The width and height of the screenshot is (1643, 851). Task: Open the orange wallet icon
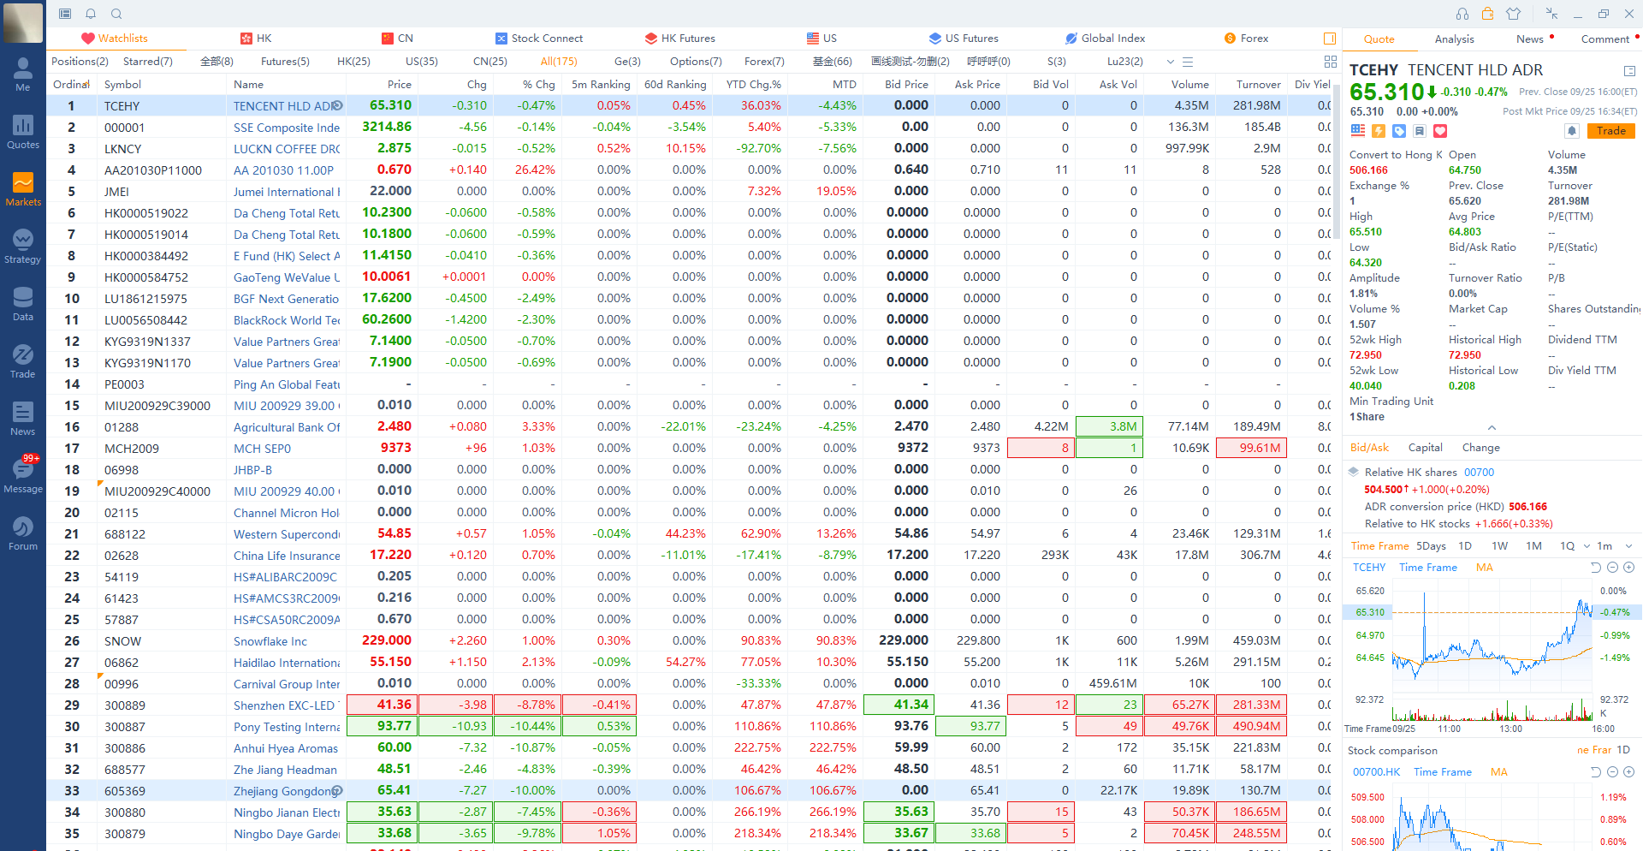(1488, 14)
